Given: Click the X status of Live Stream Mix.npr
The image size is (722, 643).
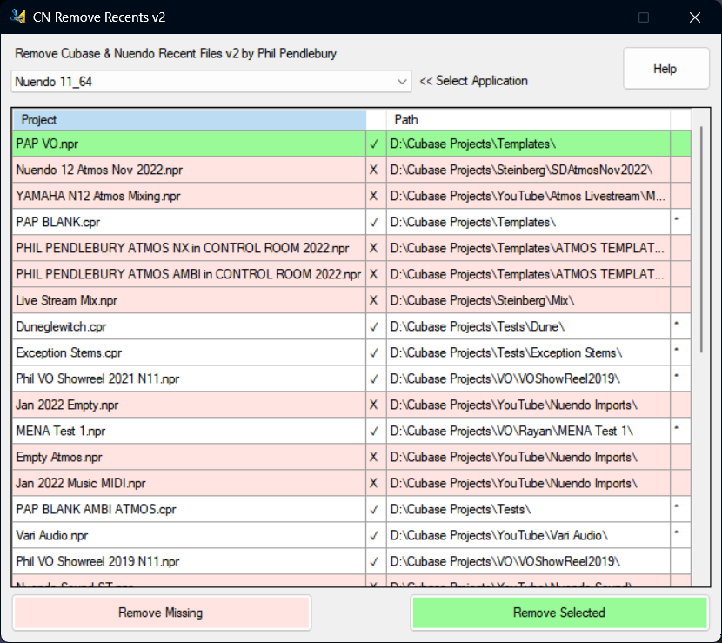Looking at the screenshot, I should tap(374, 300).
